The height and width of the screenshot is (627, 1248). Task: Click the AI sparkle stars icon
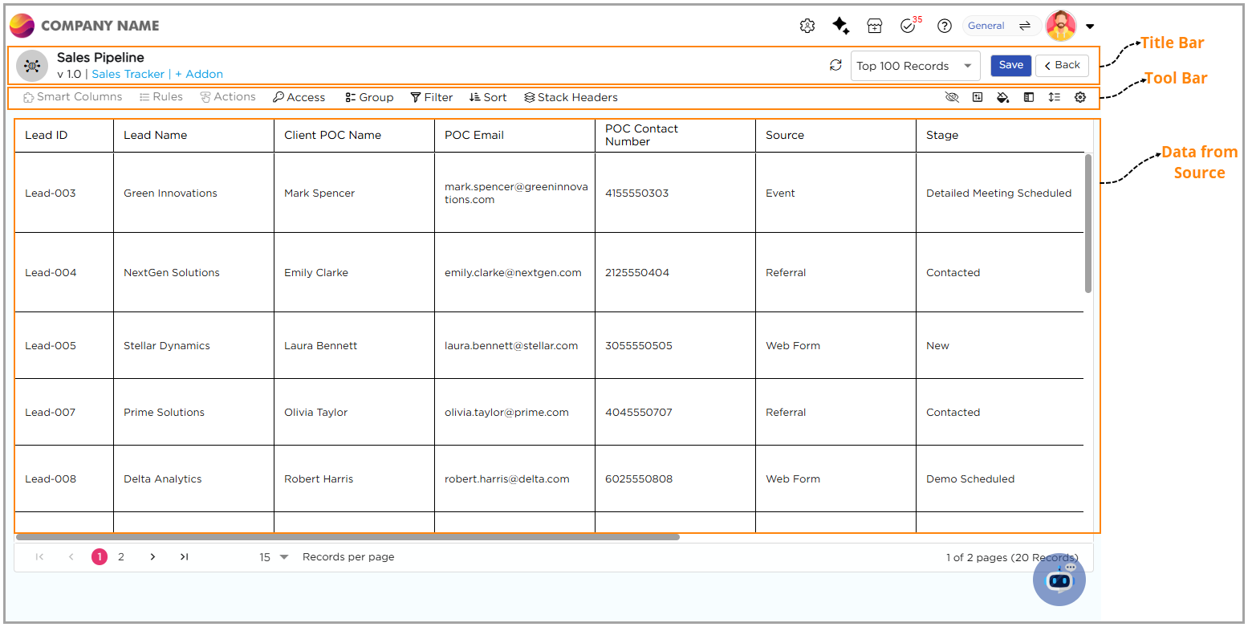coord(840,26)
